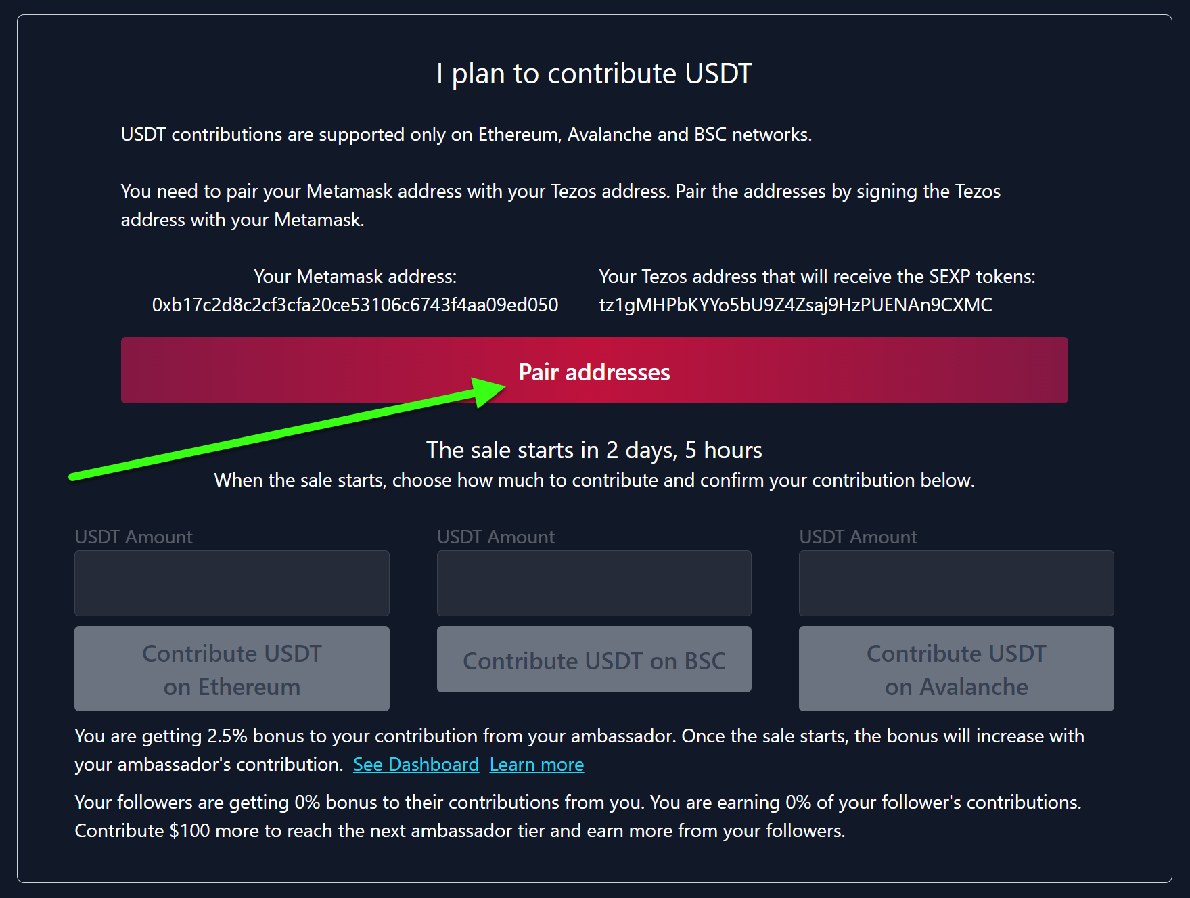Click the 'Your Metamask address:' label
This screenshot has width=1190, height=898.
[355, 276]
